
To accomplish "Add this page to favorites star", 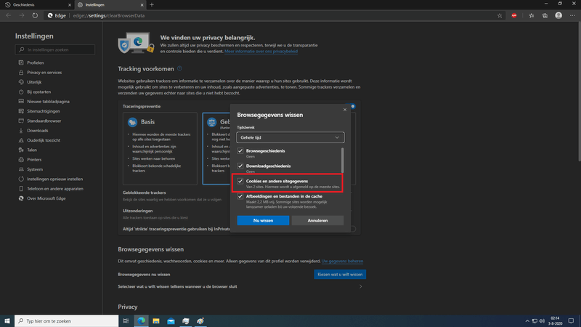I will (500, 15).
